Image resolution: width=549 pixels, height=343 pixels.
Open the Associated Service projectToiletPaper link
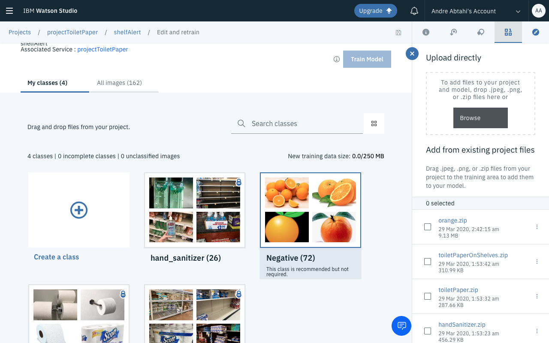coord(103,49)
